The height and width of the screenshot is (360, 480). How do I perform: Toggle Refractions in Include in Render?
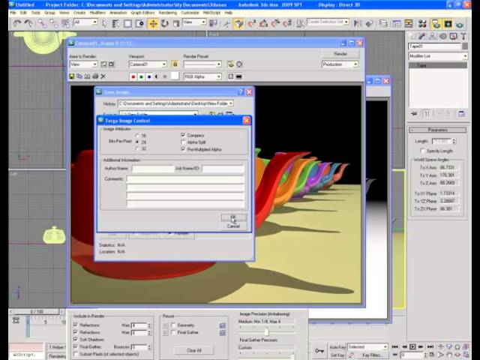tap(76, 331)
